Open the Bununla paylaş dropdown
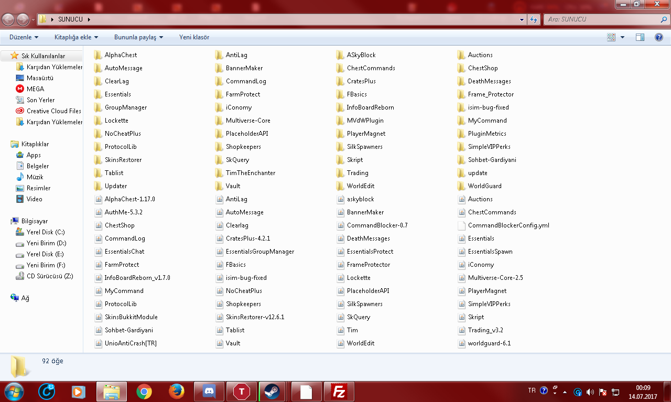 point(139,37)
